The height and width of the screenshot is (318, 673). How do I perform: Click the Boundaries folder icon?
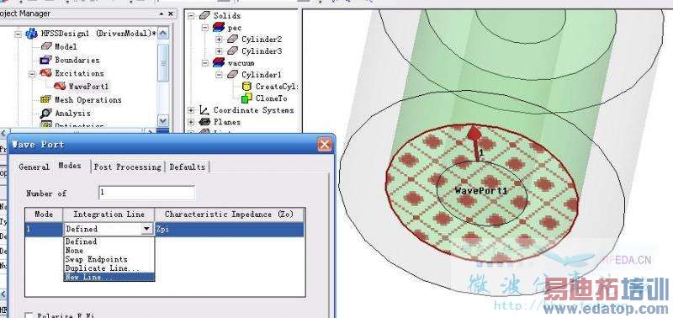tap(45, 60)
